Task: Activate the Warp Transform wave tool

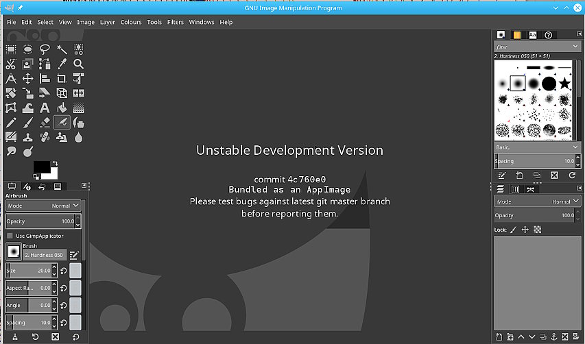Action: pyautogui.click(x=27, y=108)
